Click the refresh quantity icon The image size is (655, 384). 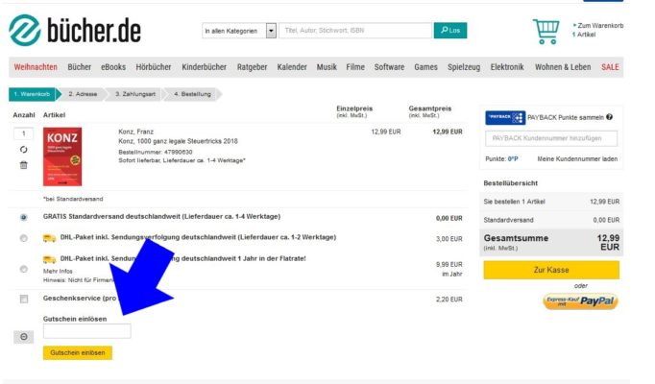24,150
